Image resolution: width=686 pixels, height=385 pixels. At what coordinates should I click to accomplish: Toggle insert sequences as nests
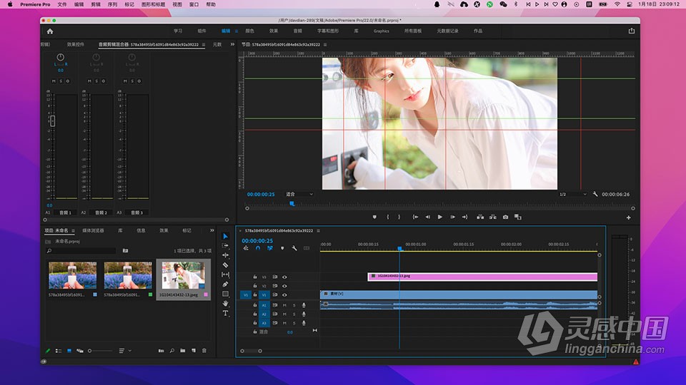[x=246, y=248]
